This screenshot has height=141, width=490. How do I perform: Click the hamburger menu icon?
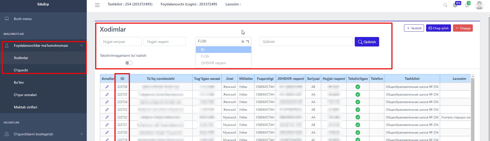[x=97, y=5]
